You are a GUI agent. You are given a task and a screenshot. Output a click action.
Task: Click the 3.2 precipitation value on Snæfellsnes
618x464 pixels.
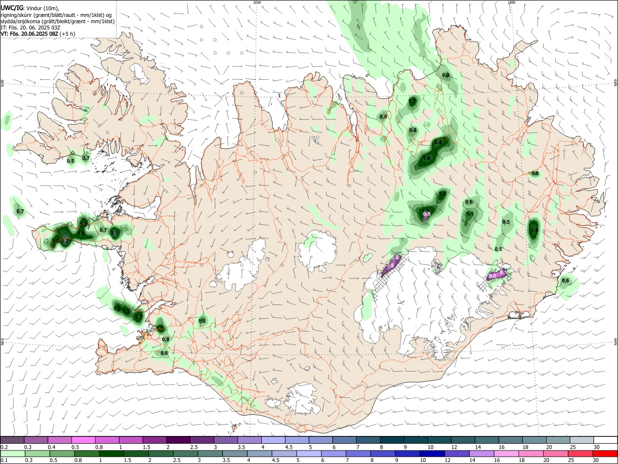[x=66, y=240]
